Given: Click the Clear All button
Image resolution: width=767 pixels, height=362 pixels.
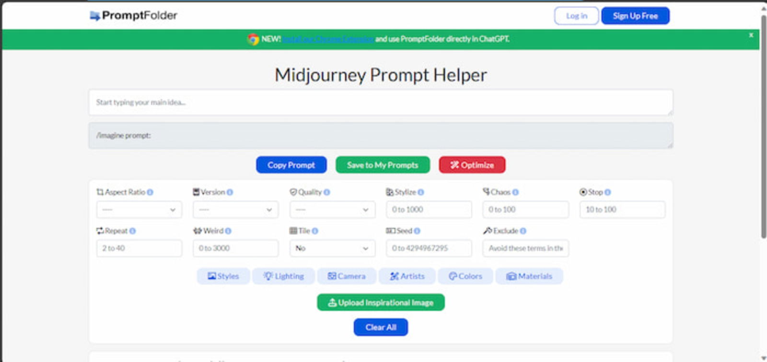Looking at the screenshot, I should pyautogui.click(x=381, y=327).
